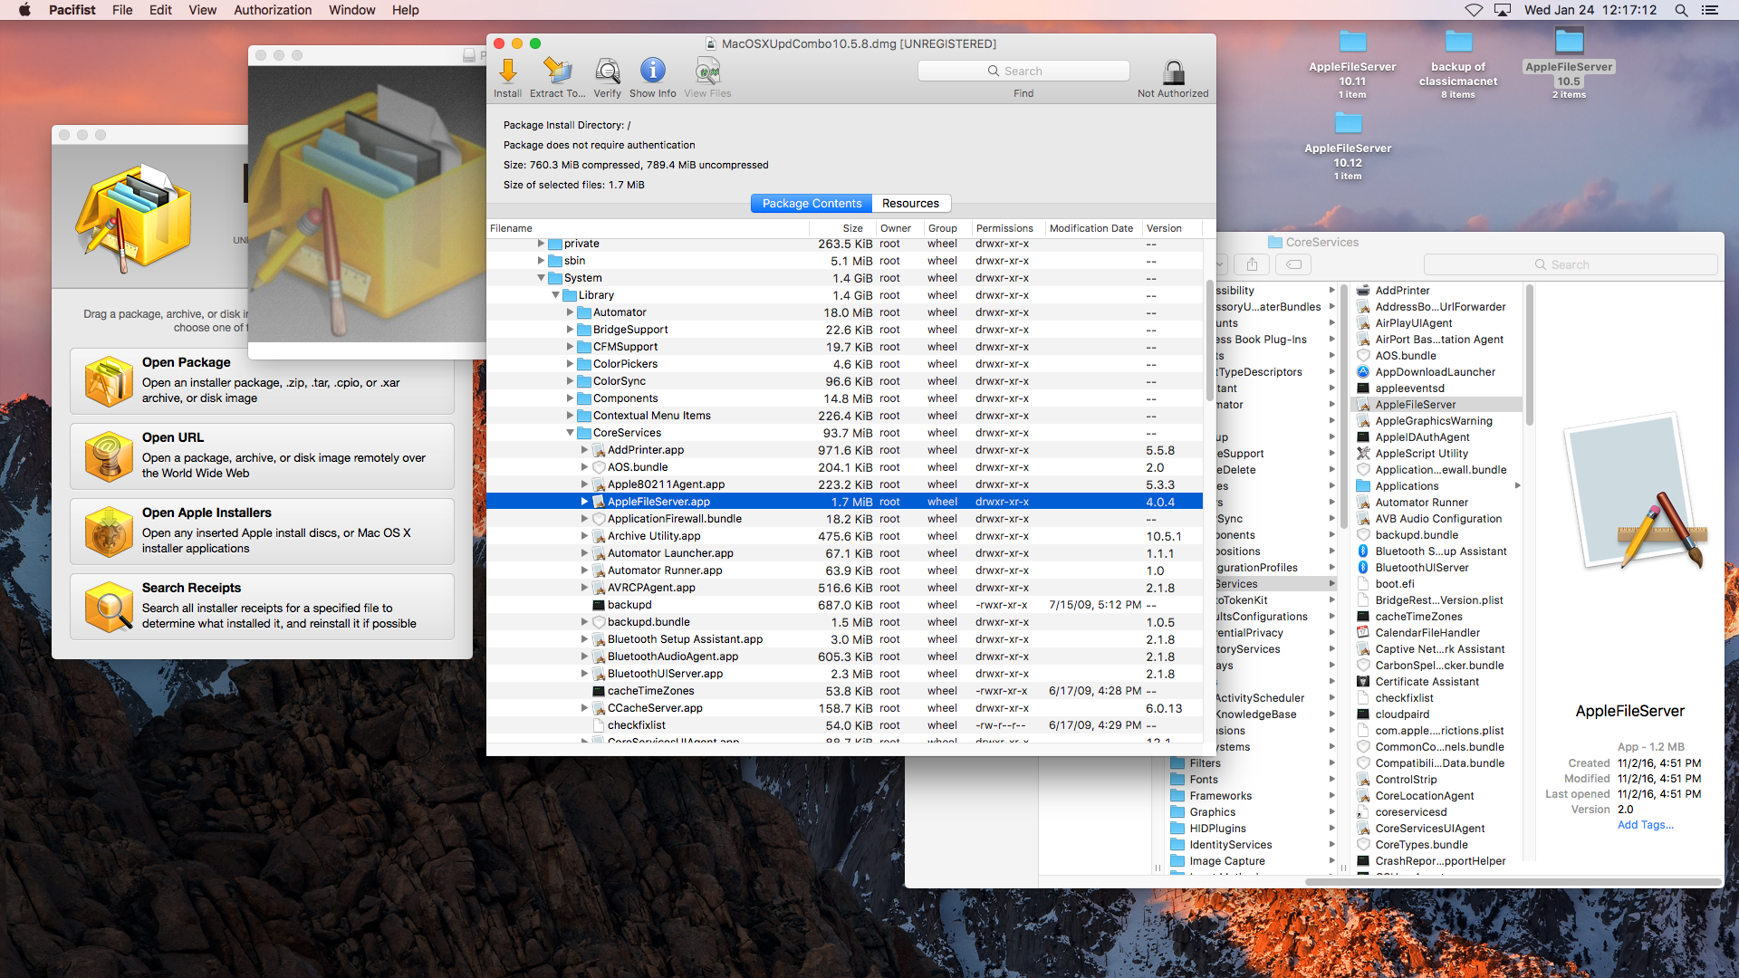Image resolution: width=1739 pixels, height=978 pixels.
Task: Open the File menu
Action: [122, 10]
